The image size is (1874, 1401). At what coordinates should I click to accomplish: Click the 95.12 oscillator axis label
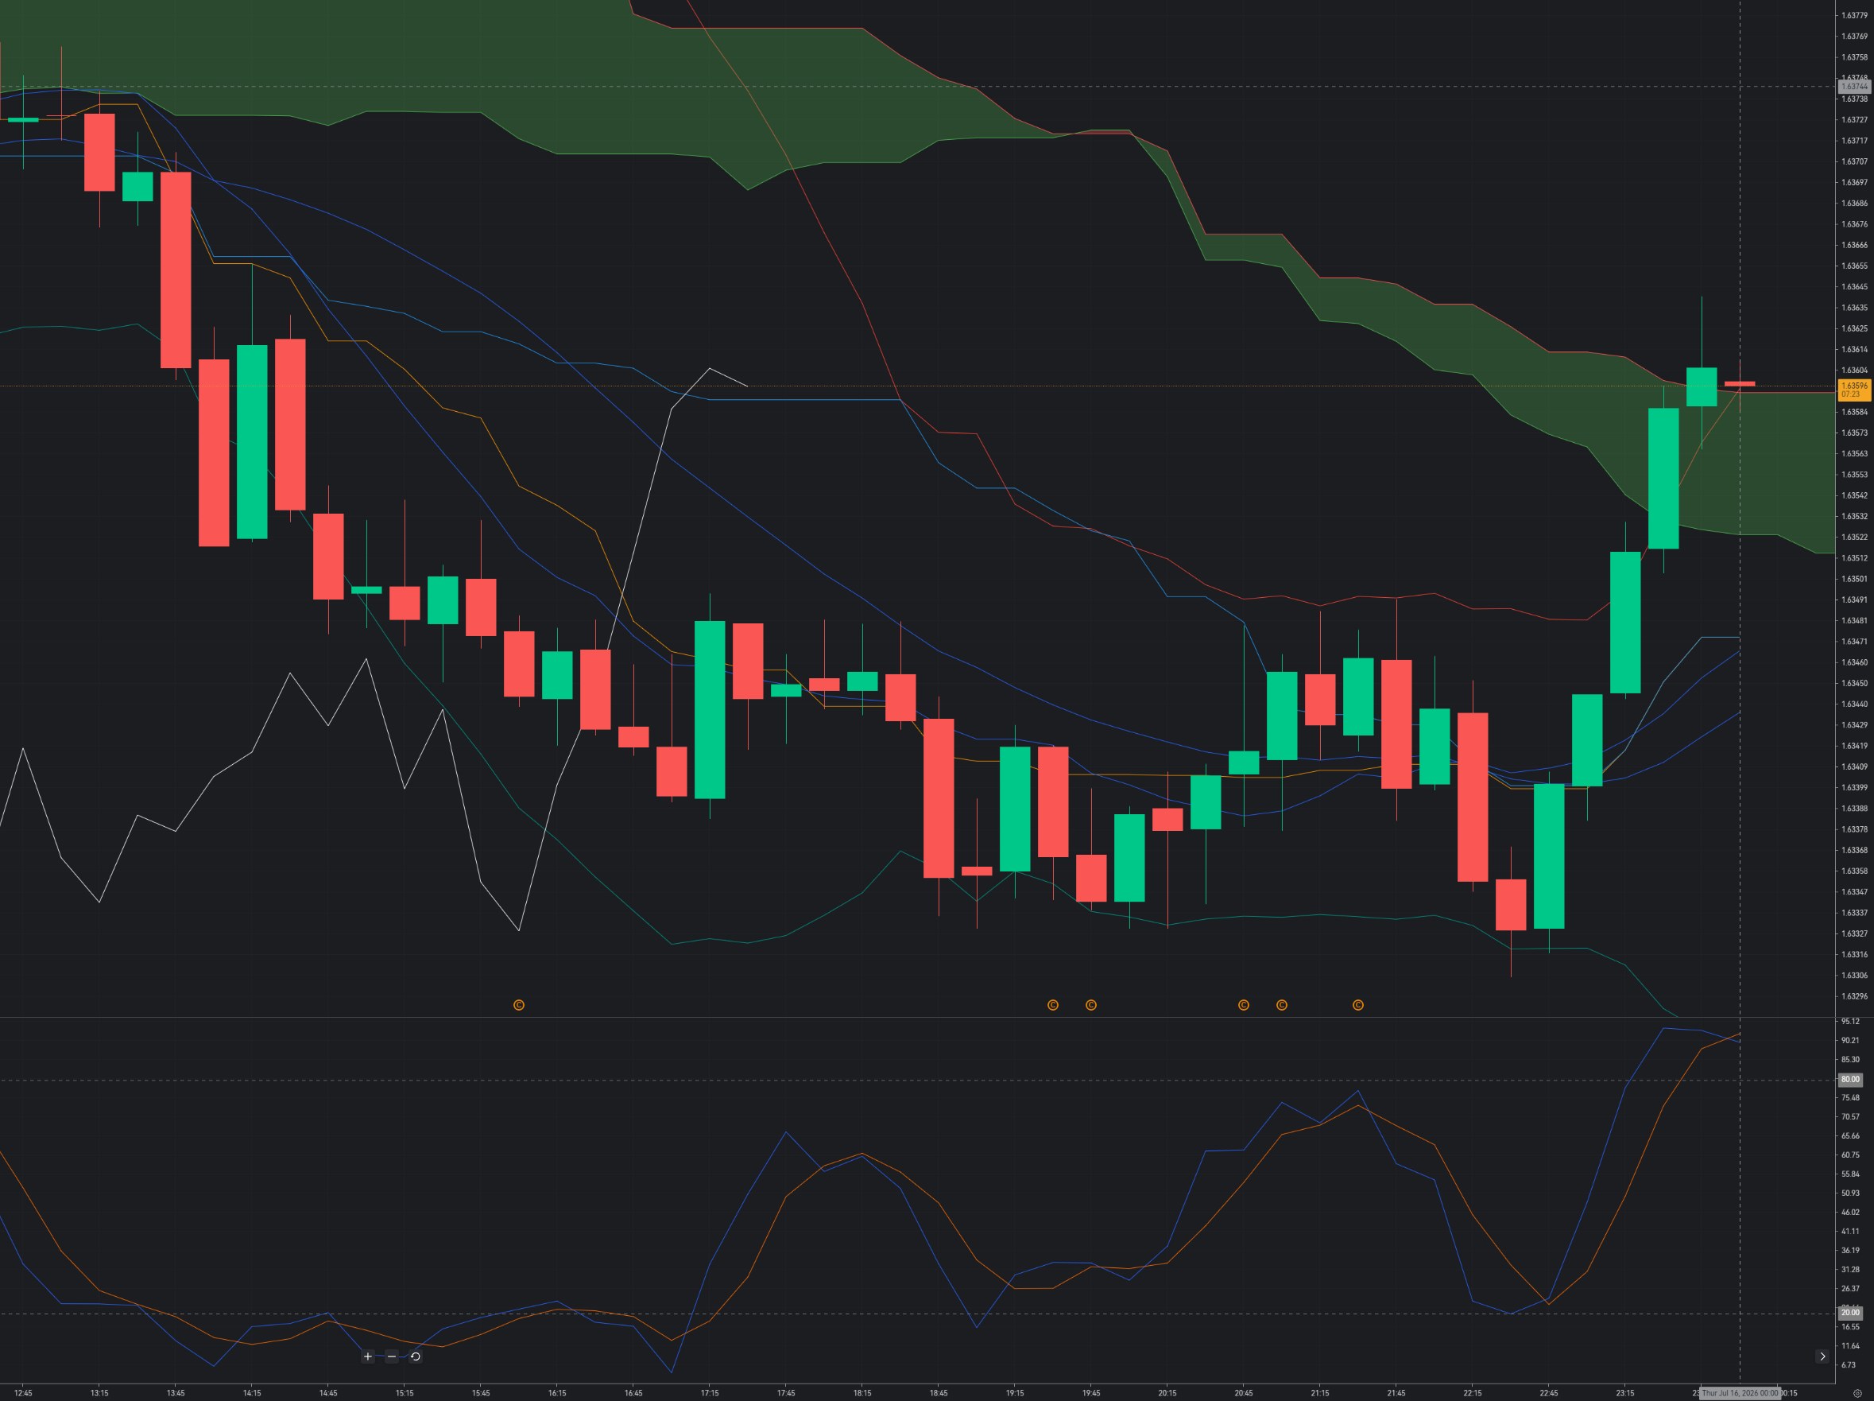coord(1850,1021)
